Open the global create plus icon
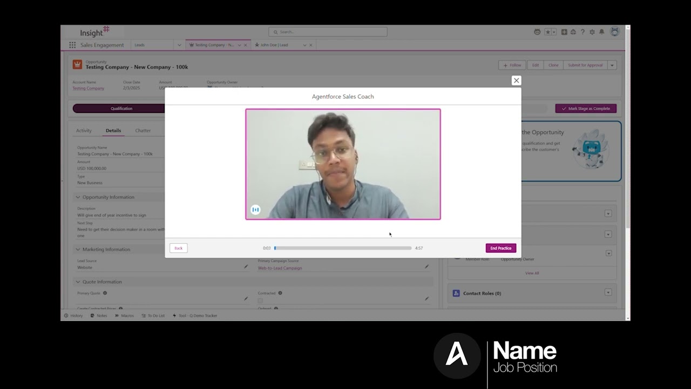The image size is (691, 389). click(564, 32)
